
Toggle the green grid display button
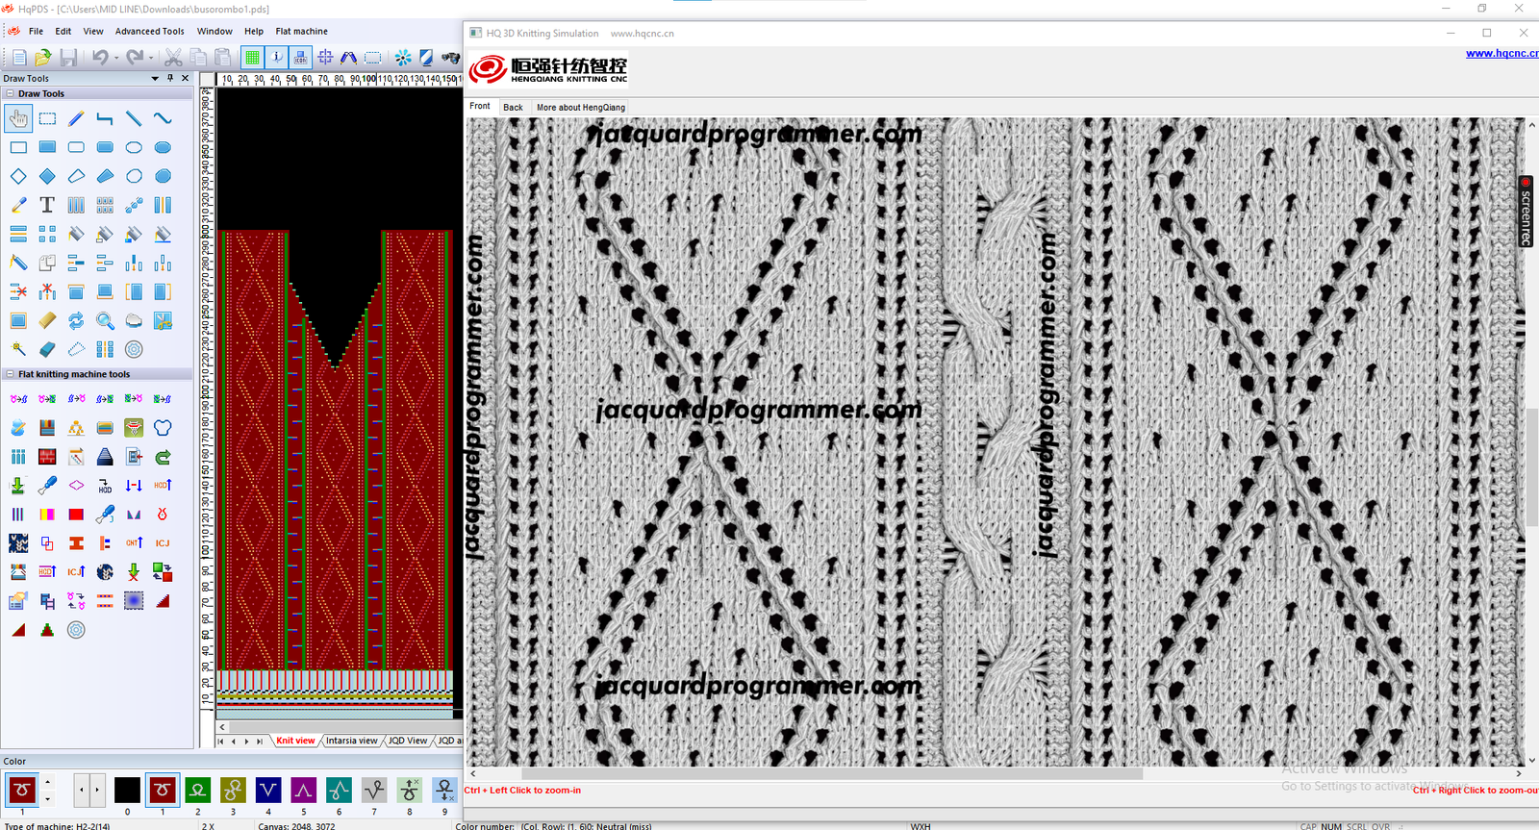[x=252, y=58]
